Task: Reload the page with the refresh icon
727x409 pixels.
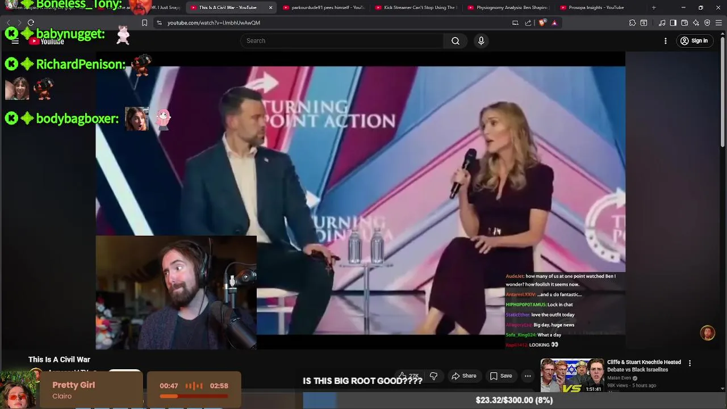Action: [31, 23]
